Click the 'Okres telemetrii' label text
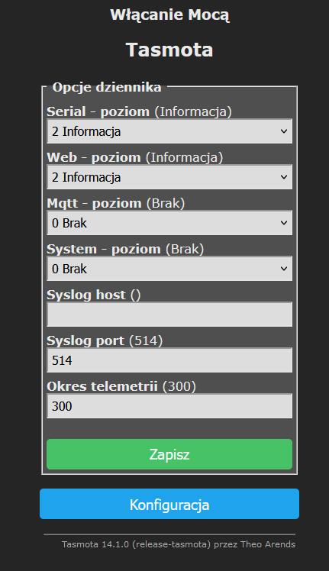 pyautogui.click(x=102, y=386)
